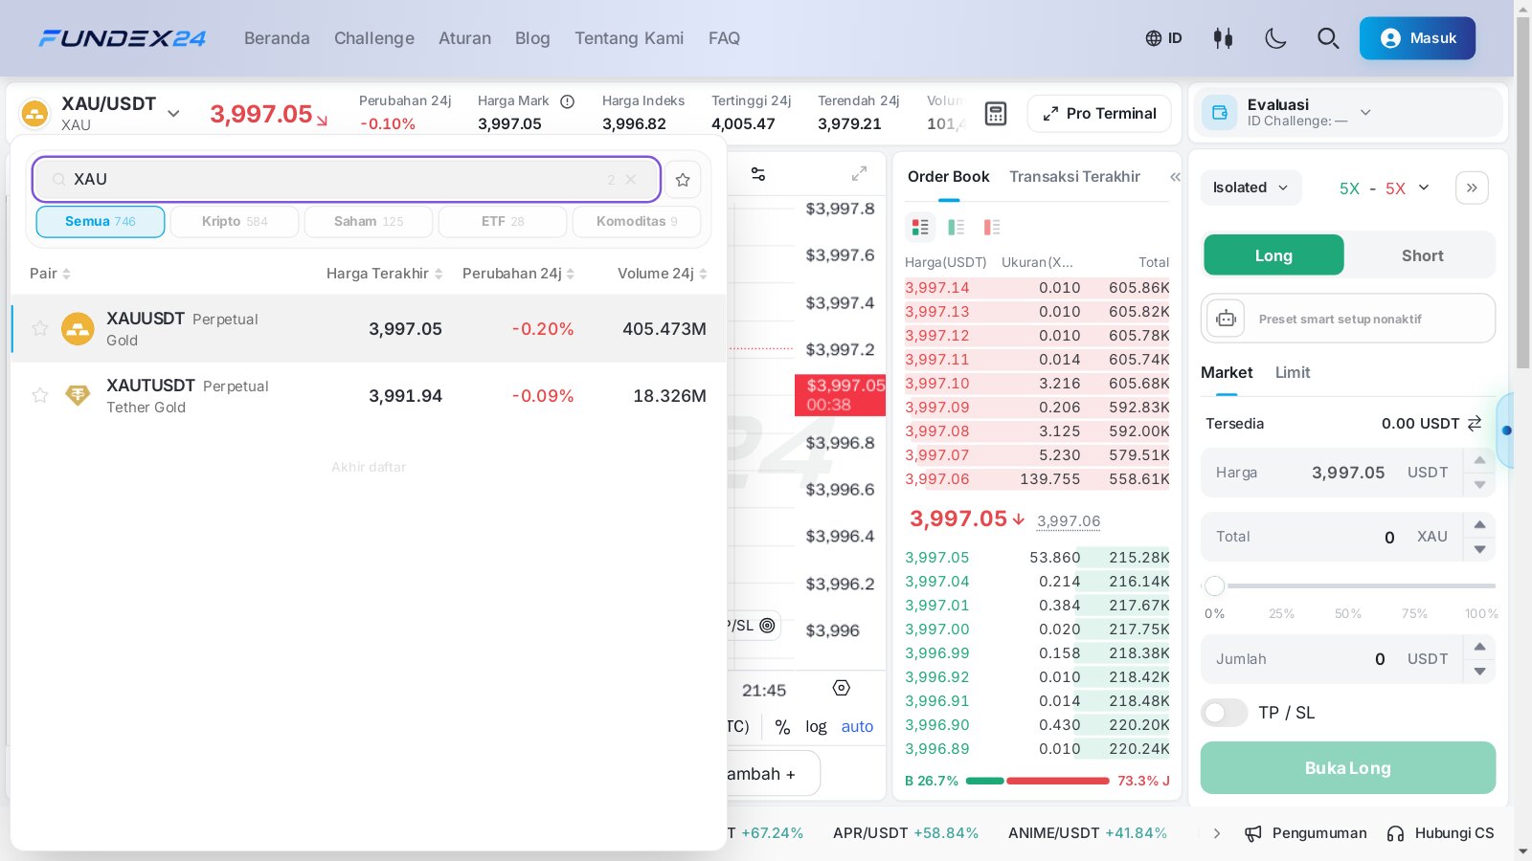This screenshot has width=1532, height=861.
Task: Set the slider to 50%
Action: click(x=1347, y=613)
